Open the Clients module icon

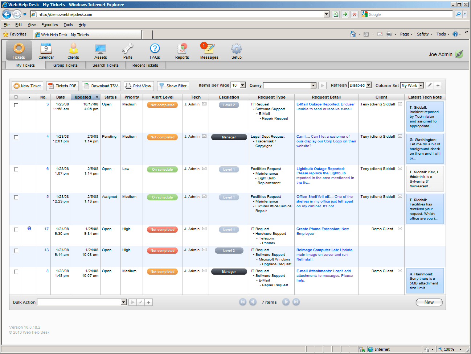[73, 49]
